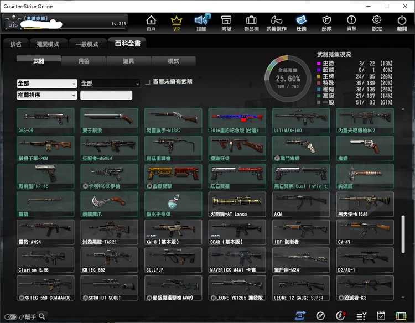Select the 黑天使-M16A4 weapon card
This screenshot has width=415, height=323.
[x=365, y=204]
